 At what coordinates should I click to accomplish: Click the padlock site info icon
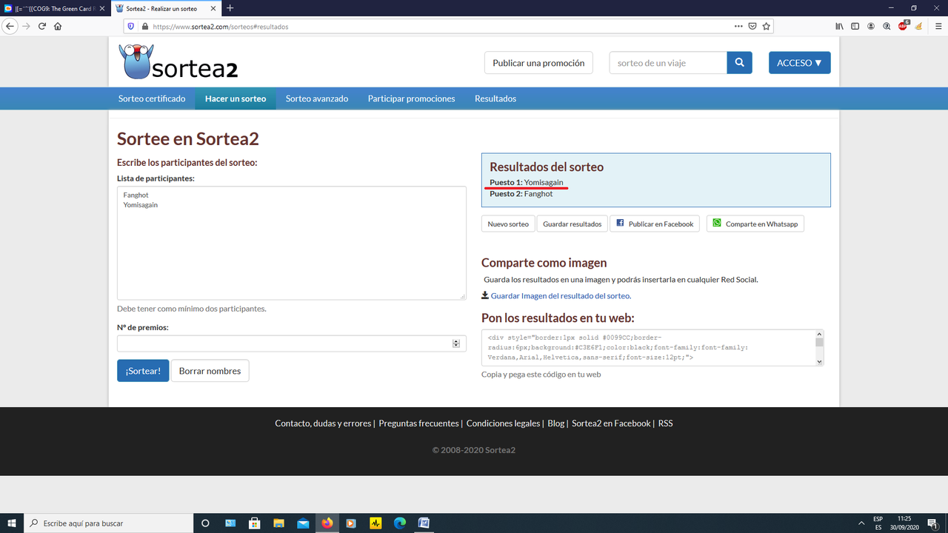pos(144,26)
